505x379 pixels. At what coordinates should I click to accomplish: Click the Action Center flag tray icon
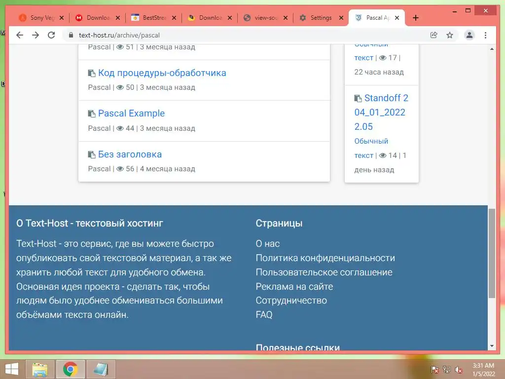coord(435,370)
